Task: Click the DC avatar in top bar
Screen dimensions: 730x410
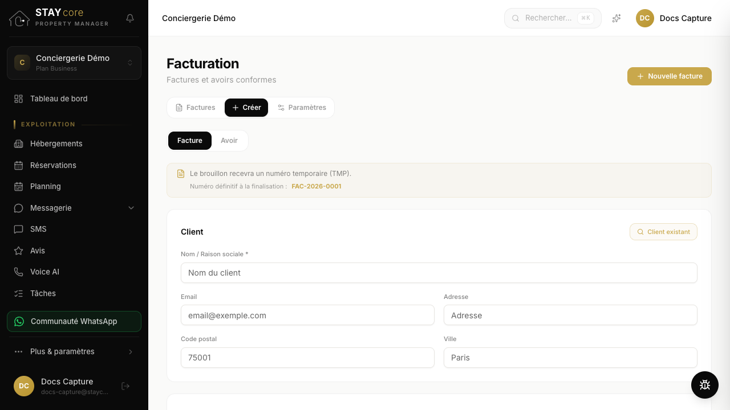Action: [x=645, y=18]
